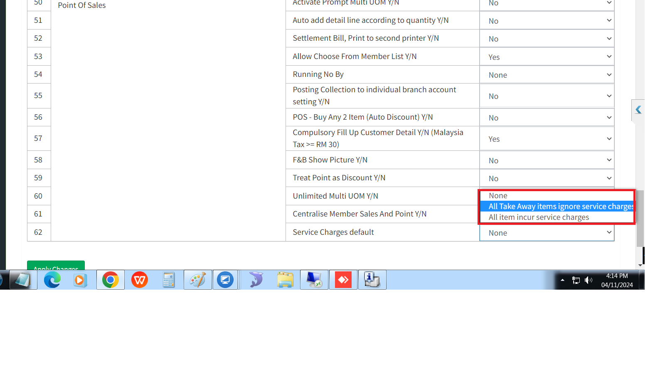Open the Paint app in taskbar
This screenshot has width=665, height=374.
pos(198,280)
